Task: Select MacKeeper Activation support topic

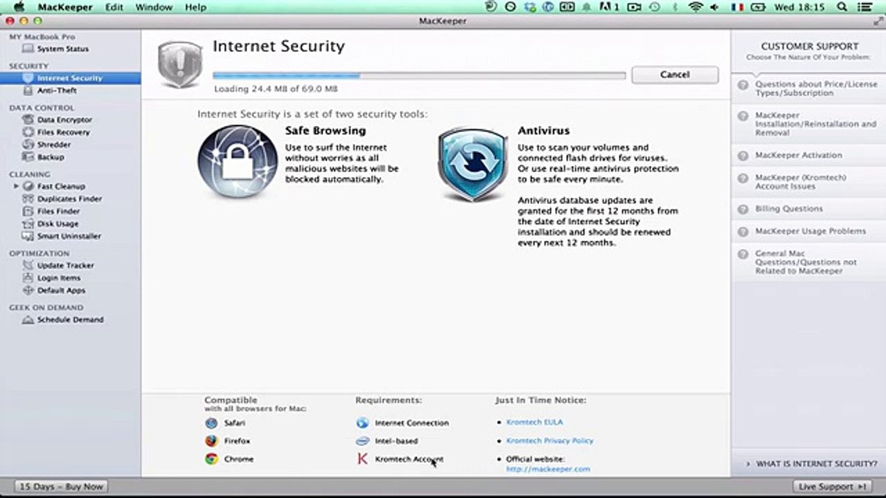Action: point(808,155)
